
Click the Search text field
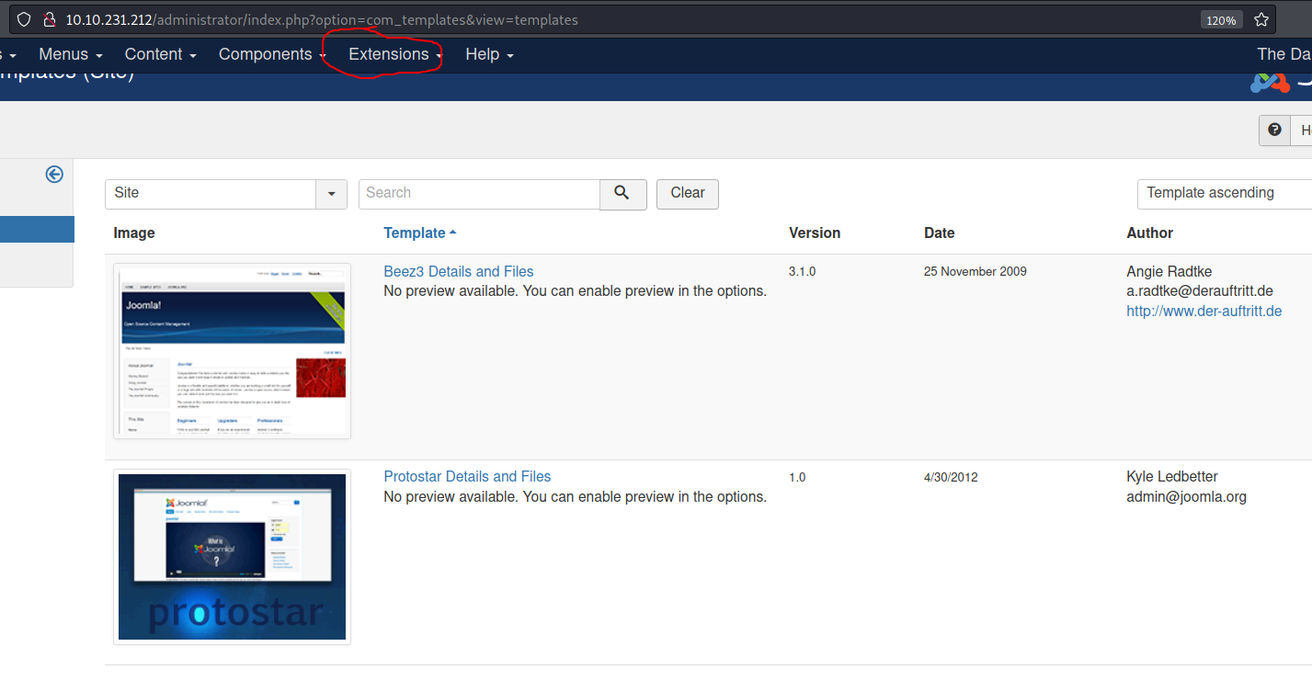[479, 193]
